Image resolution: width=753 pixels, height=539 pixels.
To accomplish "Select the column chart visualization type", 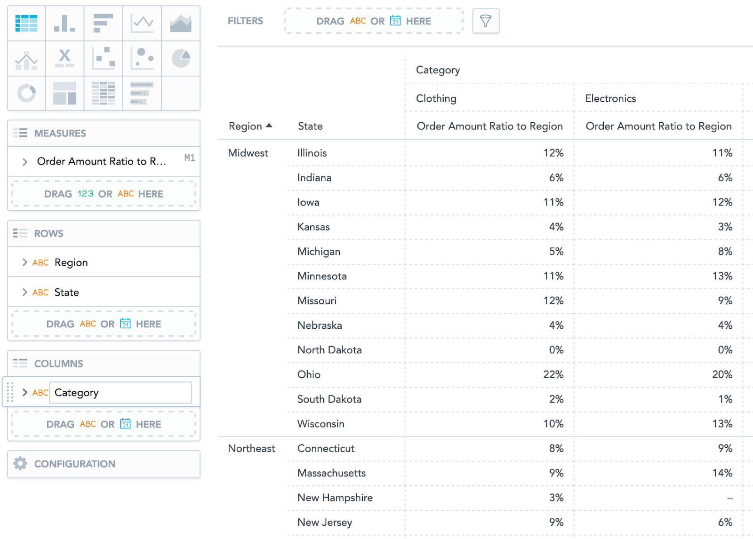I will click(64, 23).
